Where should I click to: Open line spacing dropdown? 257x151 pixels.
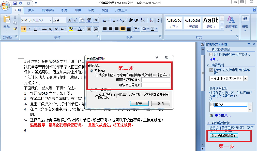136,29
